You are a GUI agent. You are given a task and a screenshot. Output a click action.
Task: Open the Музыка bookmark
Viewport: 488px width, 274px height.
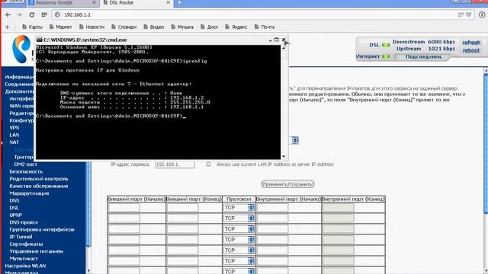click(182, 27)
